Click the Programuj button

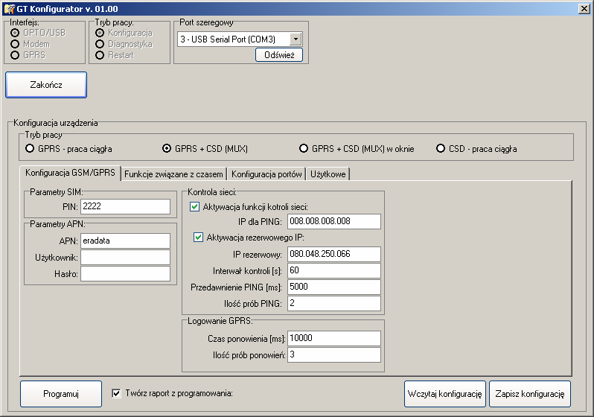click(61, 394)
